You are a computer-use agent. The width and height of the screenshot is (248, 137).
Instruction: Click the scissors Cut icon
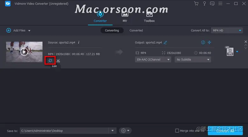[x=58, y=61]
